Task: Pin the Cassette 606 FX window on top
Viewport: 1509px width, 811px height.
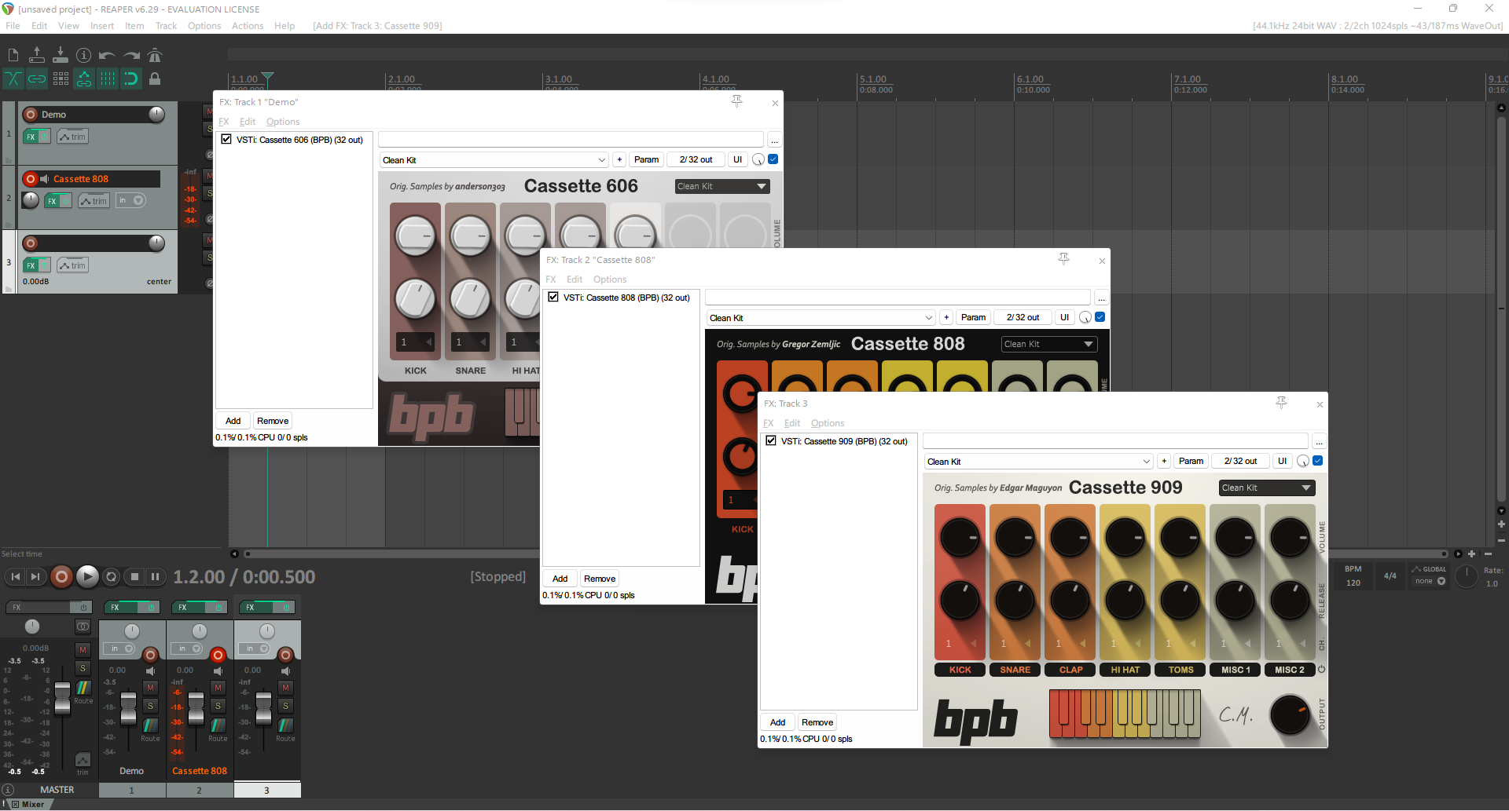Action: pyautogui.click(x=736, y=102)
